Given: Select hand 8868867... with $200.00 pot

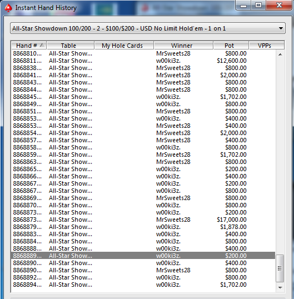Looking at the screenshot, I should [x=143, y=183].
